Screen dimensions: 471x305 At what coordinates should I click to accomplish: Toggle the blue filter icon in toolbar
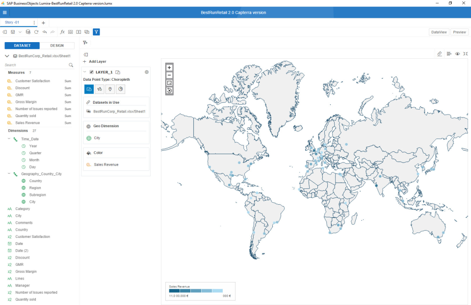(x=96, y=32)
